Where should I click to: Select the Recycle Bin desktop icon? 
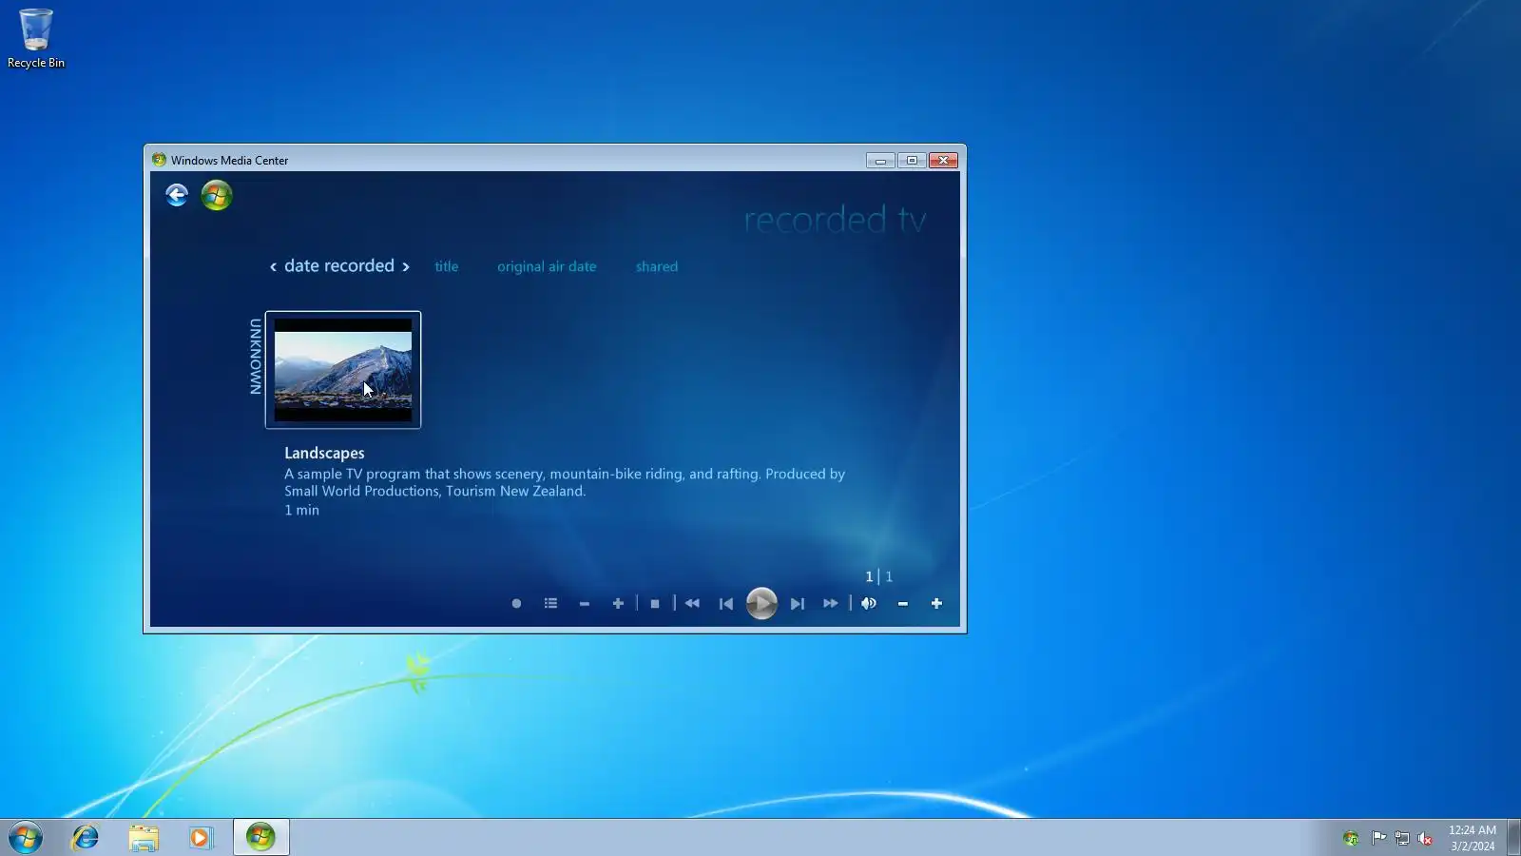click(36, 39)
